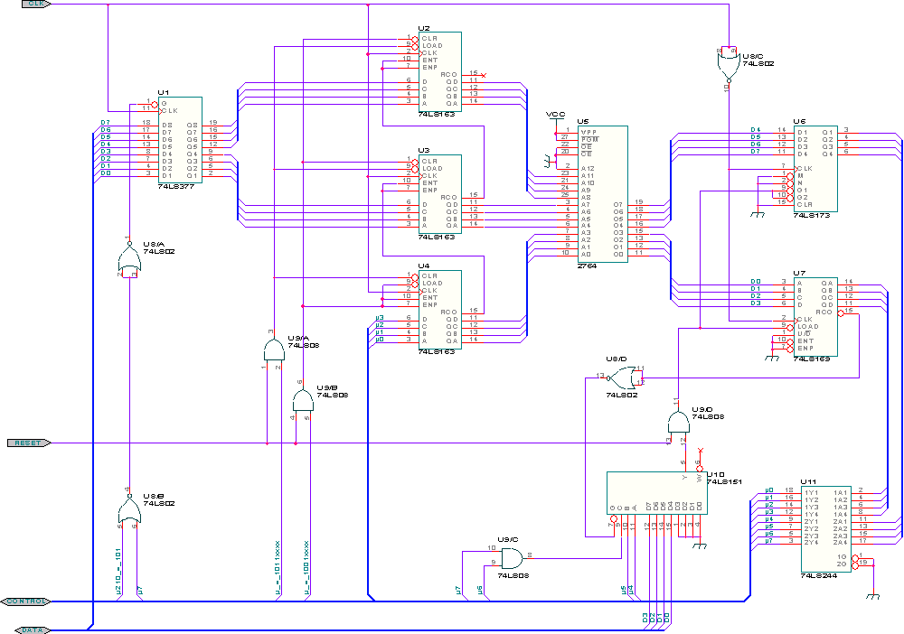Click the 'µ_=_1011xxx' net label
Image resolution: width=904 pixels, height=634 pixels.
pos(277,568)
